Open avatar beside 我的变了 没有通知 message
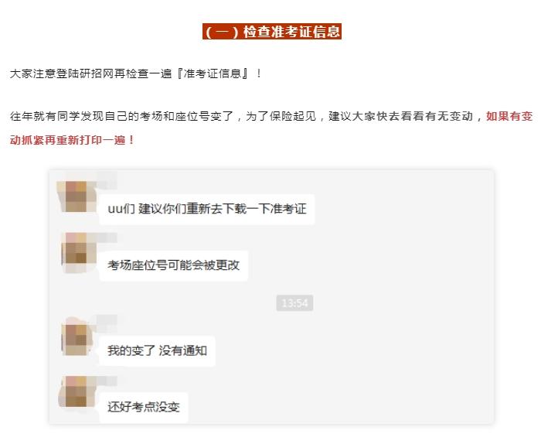 (77, 337)
